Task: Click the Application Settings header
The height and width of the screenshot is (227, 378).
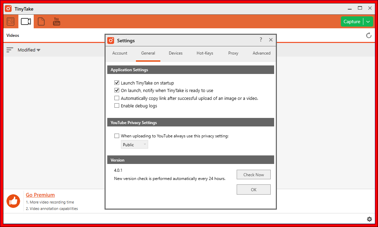Action: point(191,70)
